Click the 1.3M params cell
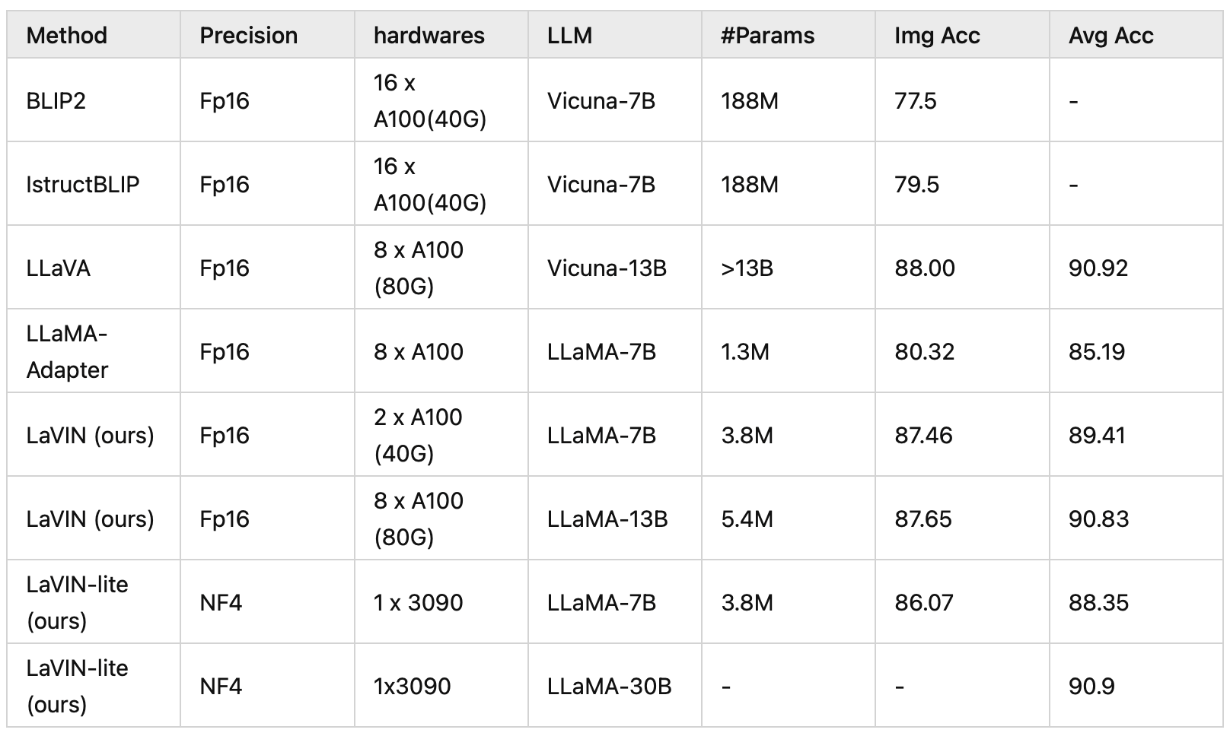Screen dimensions: 1230x736 745,352
